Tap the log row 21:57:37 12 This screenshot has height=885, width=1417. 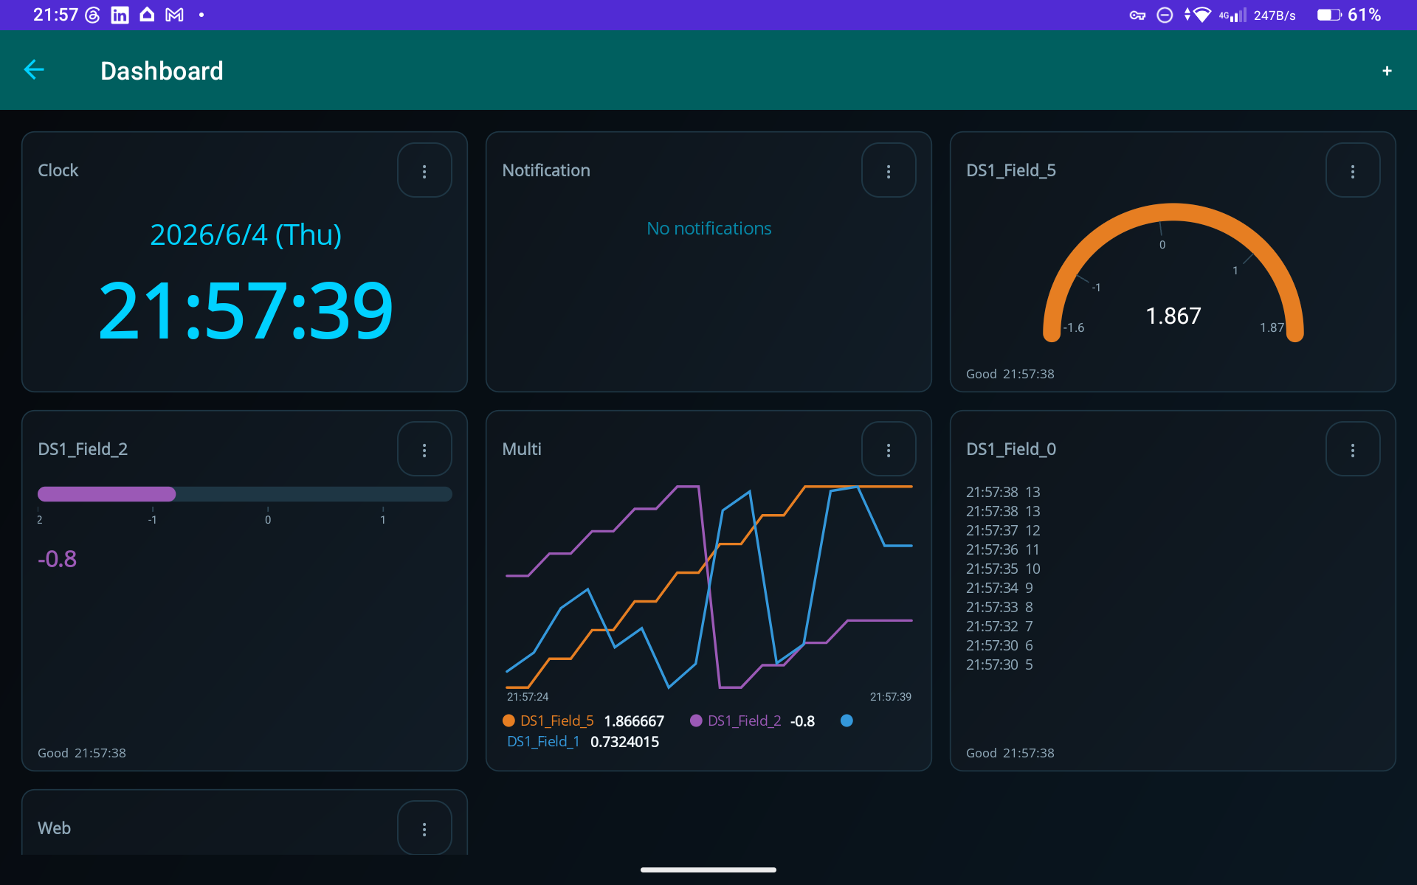tap(1003, 530)
